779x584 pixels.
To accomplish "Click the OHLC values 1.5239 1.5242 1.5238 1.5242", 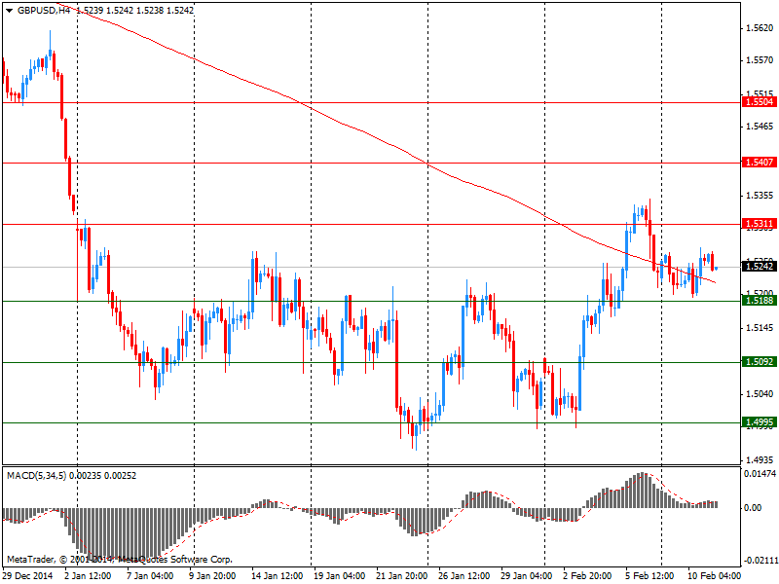I will coord(135,11).
